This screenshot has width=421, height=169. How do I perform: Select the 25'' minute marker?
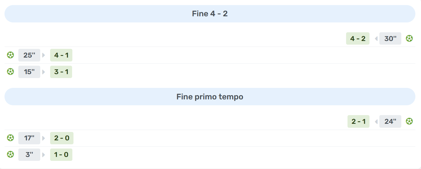[x=29, y=55]
